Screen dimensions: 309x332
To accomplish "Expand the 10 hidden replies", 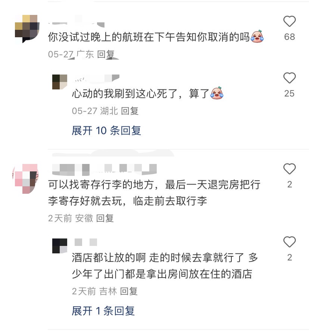I will click(x=106, y=130).
